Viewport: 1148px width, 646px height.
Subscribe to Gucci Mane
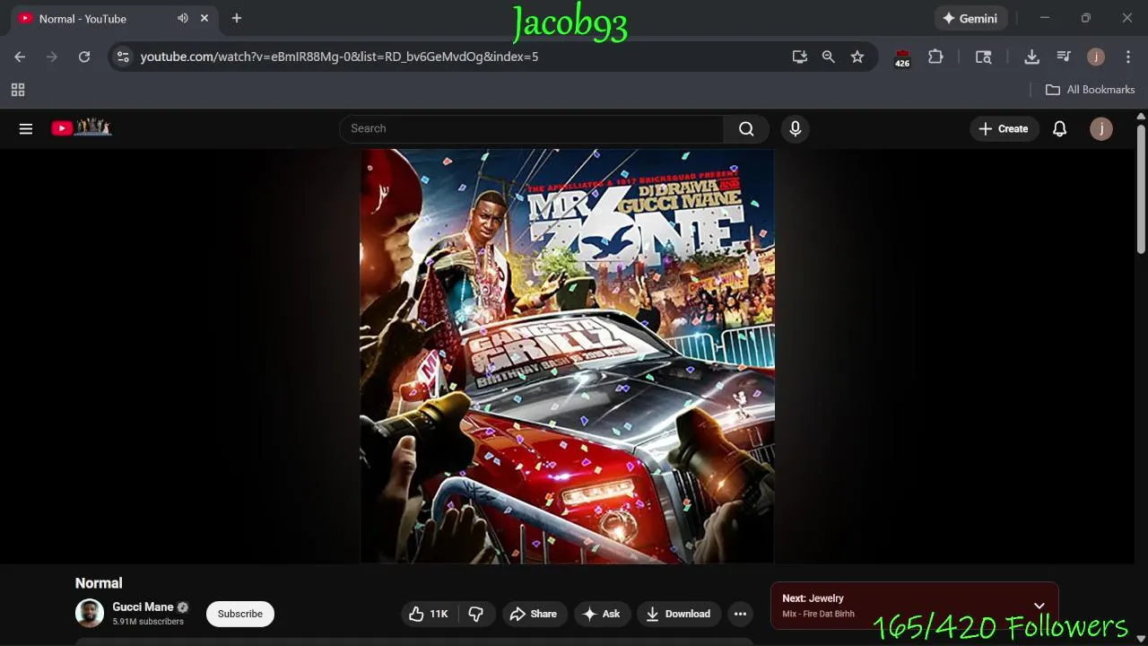point(240,614)
